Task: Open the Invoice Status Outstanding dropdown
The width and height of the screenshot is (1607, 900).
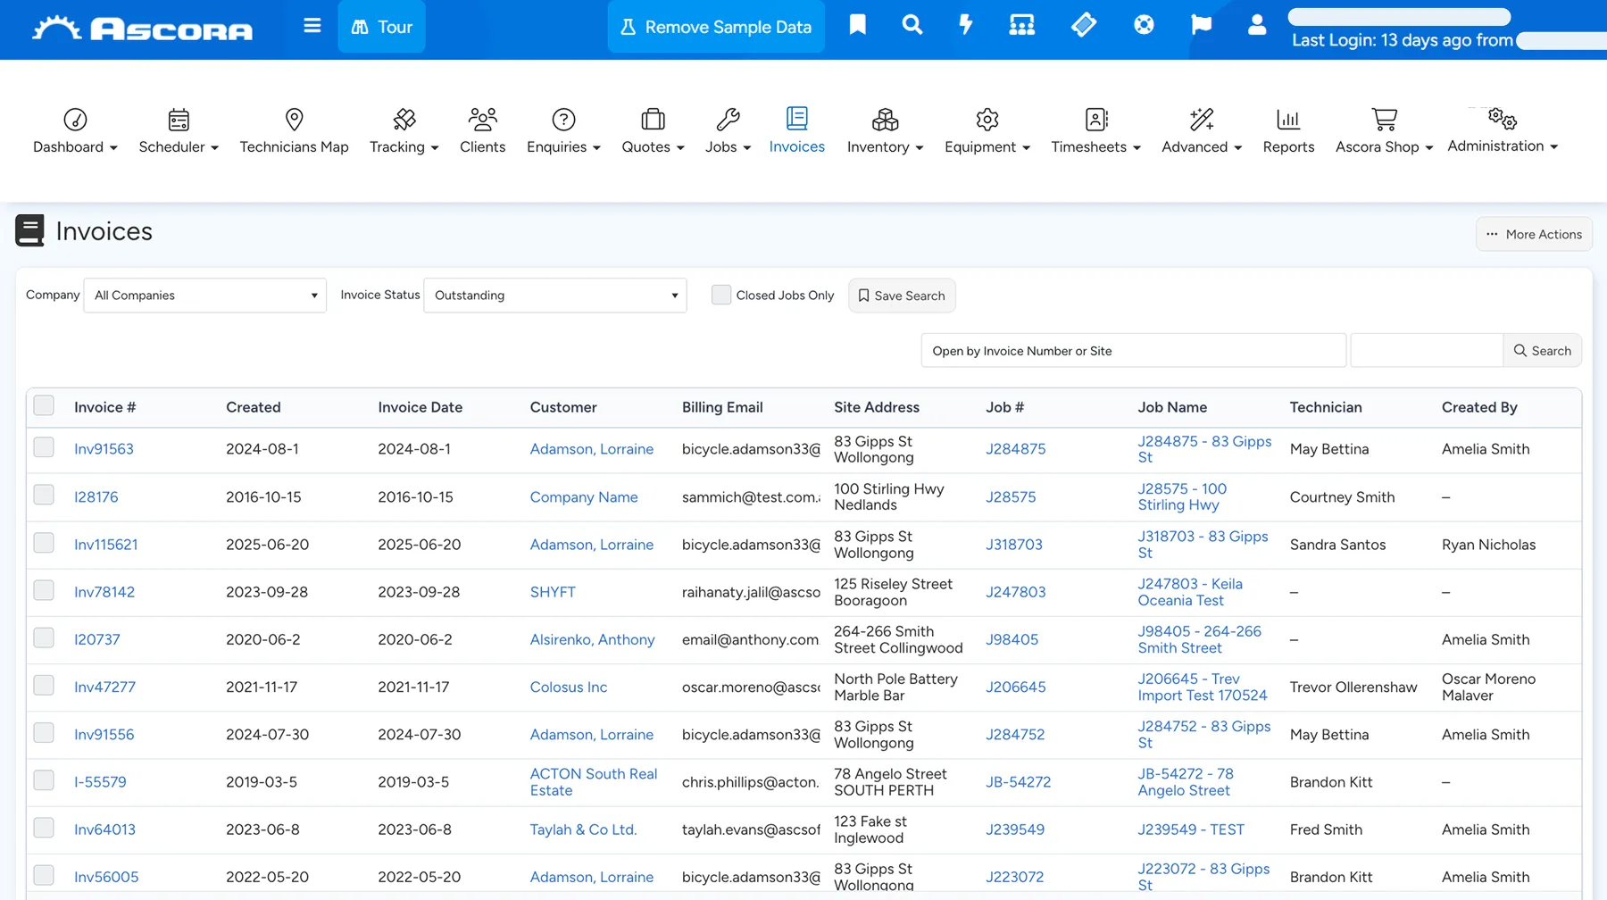Action: 554,296
